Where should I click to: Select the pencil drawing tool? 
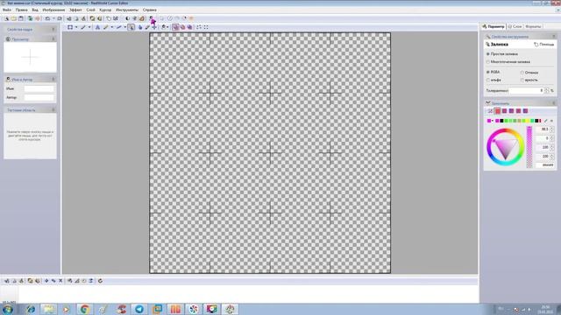coord(105,27)
